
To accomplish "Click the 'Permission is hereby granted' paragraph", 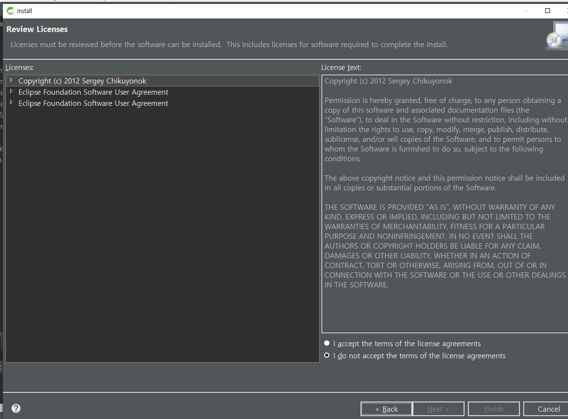I will pyautogui.click(x=445, y=130).
